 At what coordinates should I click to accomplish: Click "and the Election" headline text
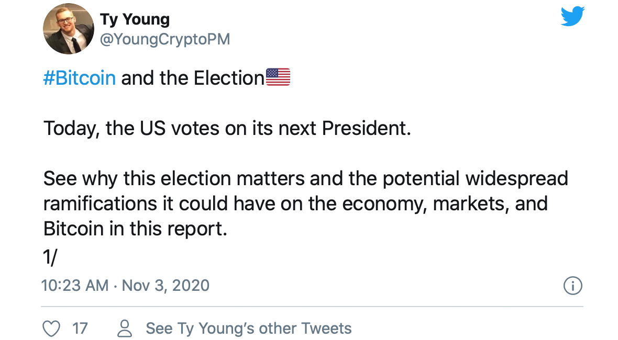(x=192, y=78)
